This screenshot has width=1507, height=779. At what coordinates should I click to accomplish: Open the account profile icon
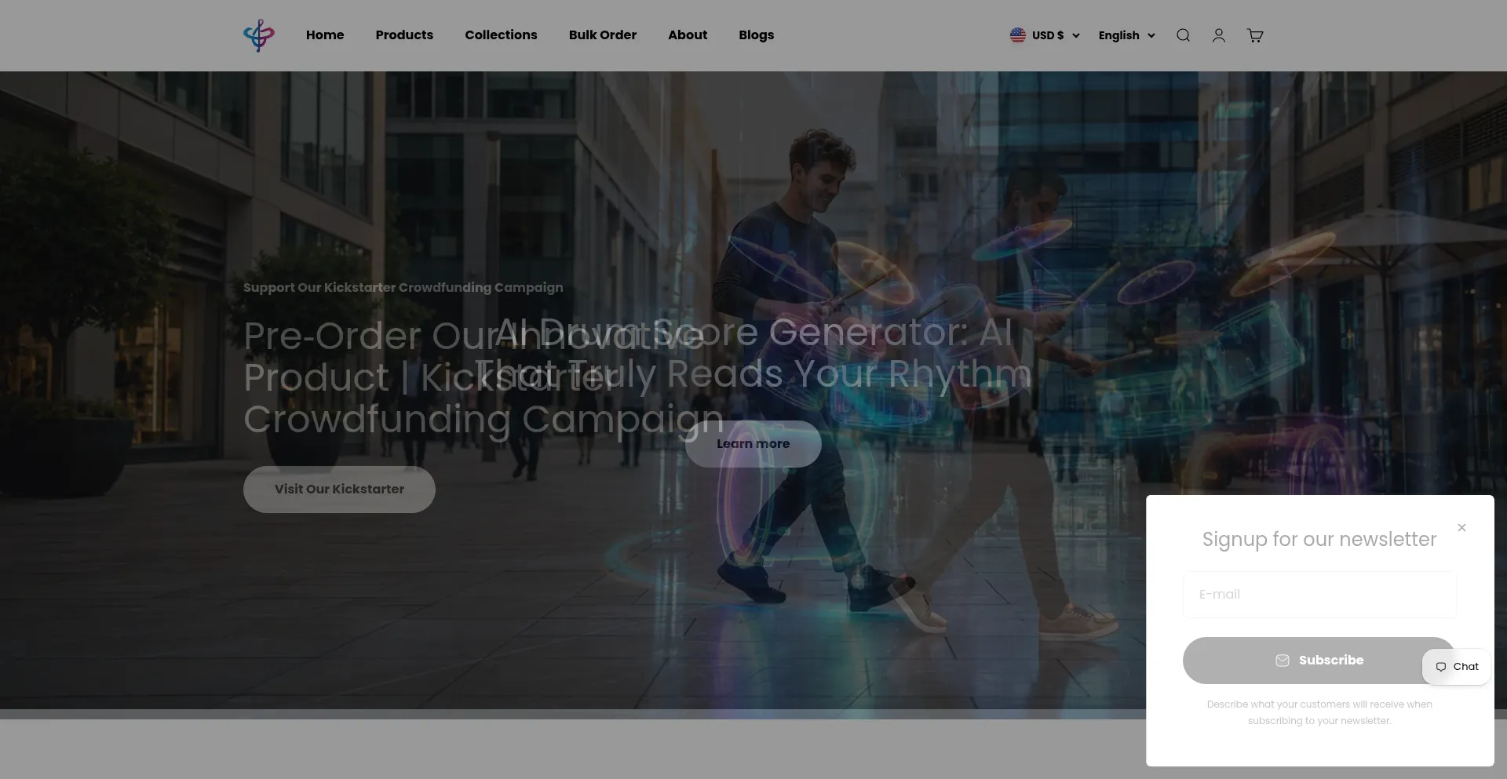point(1218,35)
